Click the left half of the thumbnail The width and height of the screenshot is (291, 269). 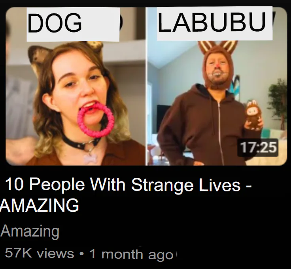76,86
